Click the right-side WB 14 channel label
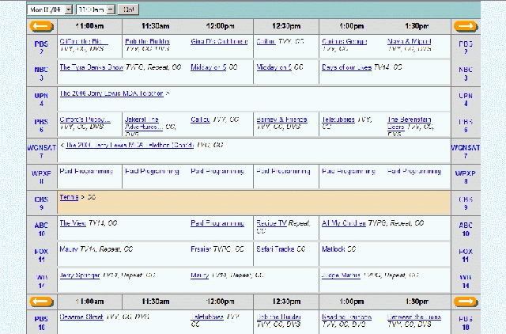The height and width of the screenshot is (334, 506). pyautogui.click(x=466, y=281)
